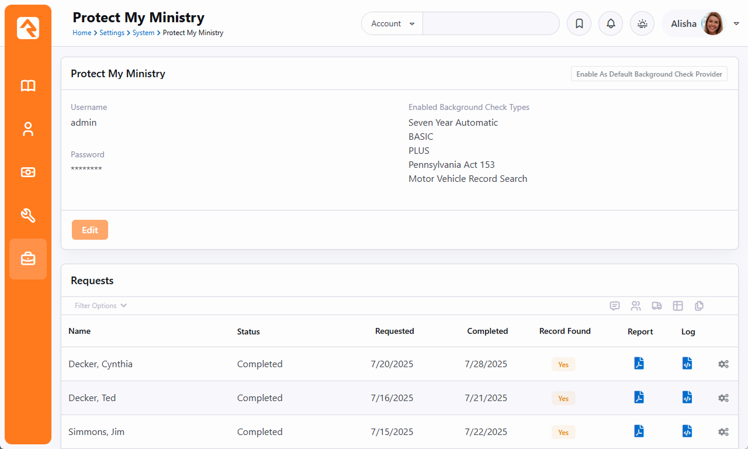Open the book icon in sidebar
This screenshot has height=449, width=748.
point(28,86)
